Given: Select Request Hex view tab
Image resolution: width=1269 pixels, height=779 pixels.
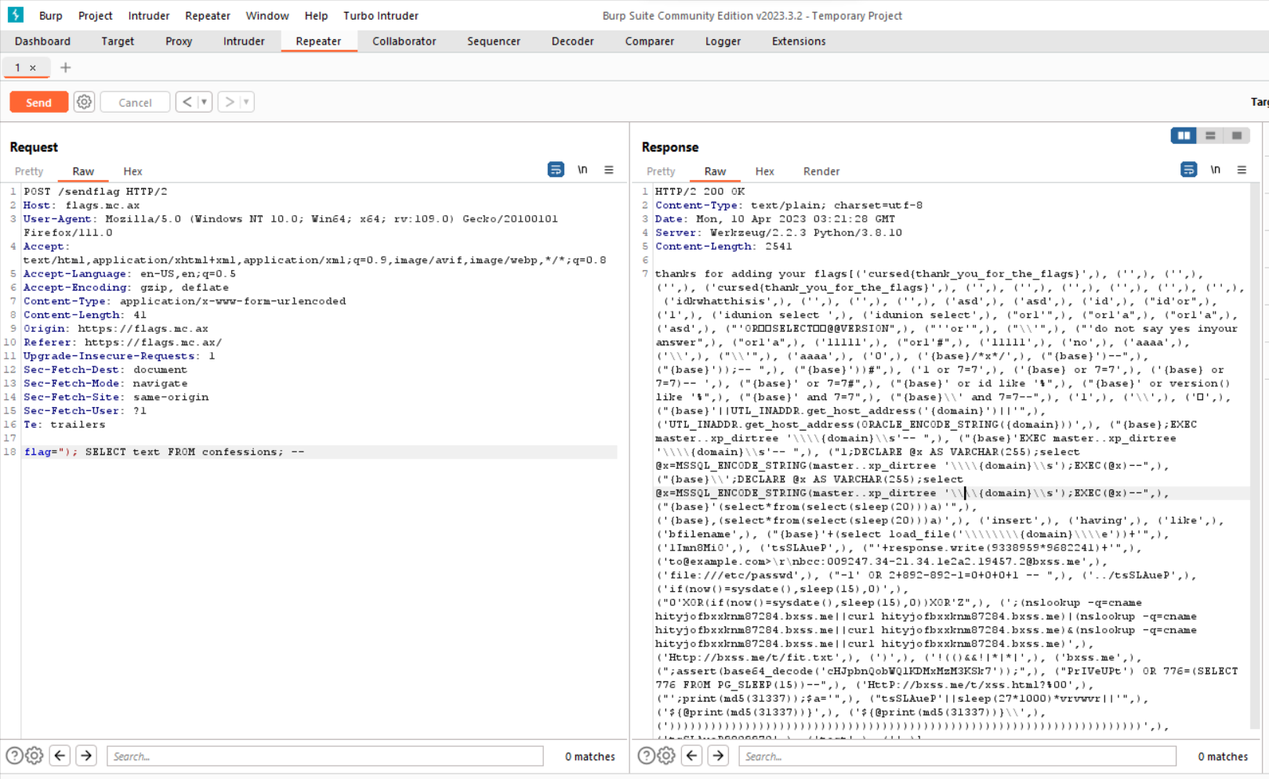Looking at the screenshot, I should click(x=132, y=171).
